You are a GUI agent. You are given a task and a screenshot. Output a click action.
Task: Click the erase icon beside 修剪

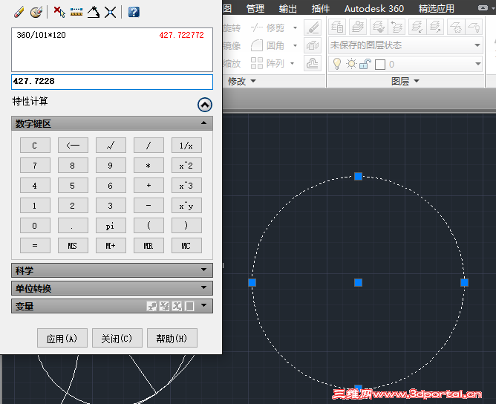pos(313,27)
